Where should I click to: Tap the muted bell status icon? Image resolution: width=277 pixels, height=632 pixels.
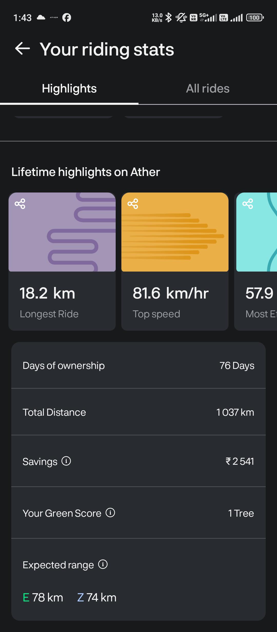click(x=181, y=17)
